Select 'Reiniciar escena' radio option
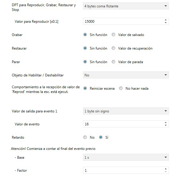 coord(85,88)
